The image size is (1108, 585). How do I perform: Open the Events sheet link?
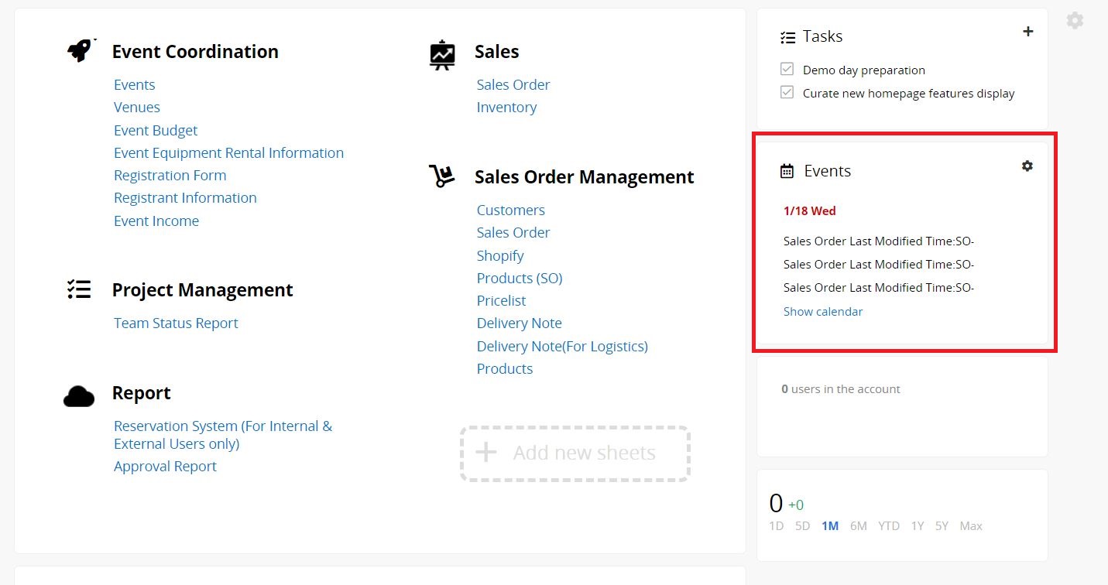click(x=135, y=85)
